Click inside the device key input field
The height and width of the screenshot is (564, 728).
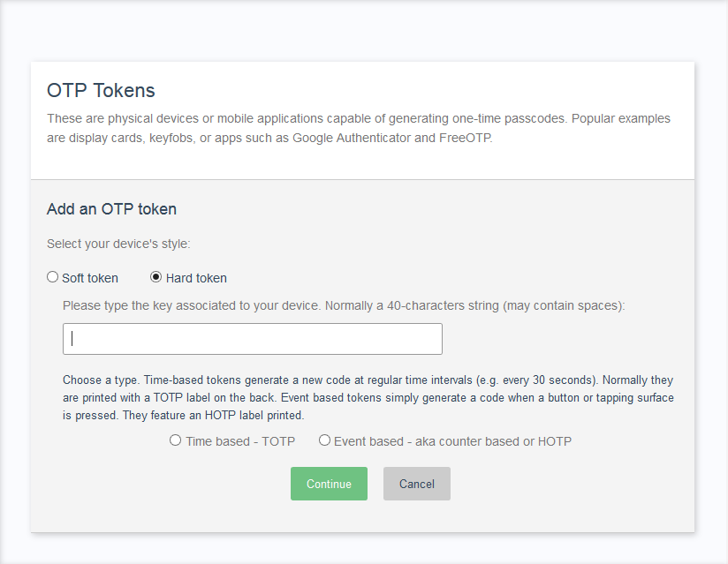(x=252, y=338)
